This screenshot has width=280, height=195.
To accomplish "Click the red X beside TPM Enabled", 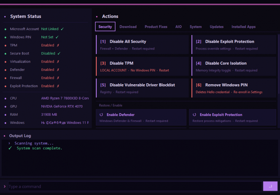I will 58,45.
